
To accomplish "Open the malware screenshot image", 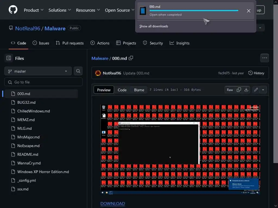I will [180, 149].
